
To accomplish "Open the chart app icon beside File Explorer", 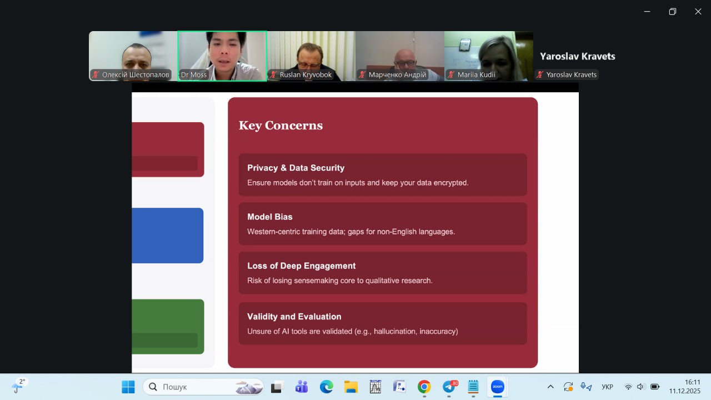I will 375,387.
